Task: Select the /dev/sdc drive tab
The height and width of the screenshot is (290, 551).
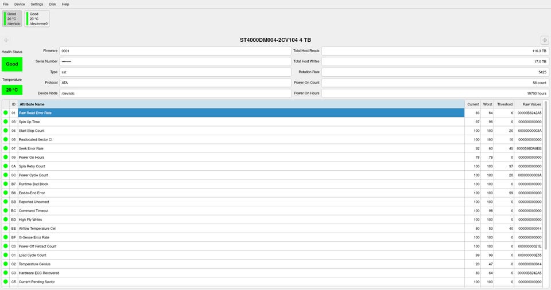Action: (12, 18)
